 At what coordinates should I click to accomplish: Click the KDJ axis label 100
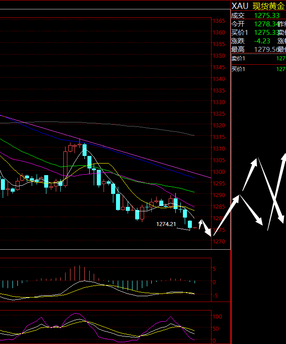coord(217,317)
